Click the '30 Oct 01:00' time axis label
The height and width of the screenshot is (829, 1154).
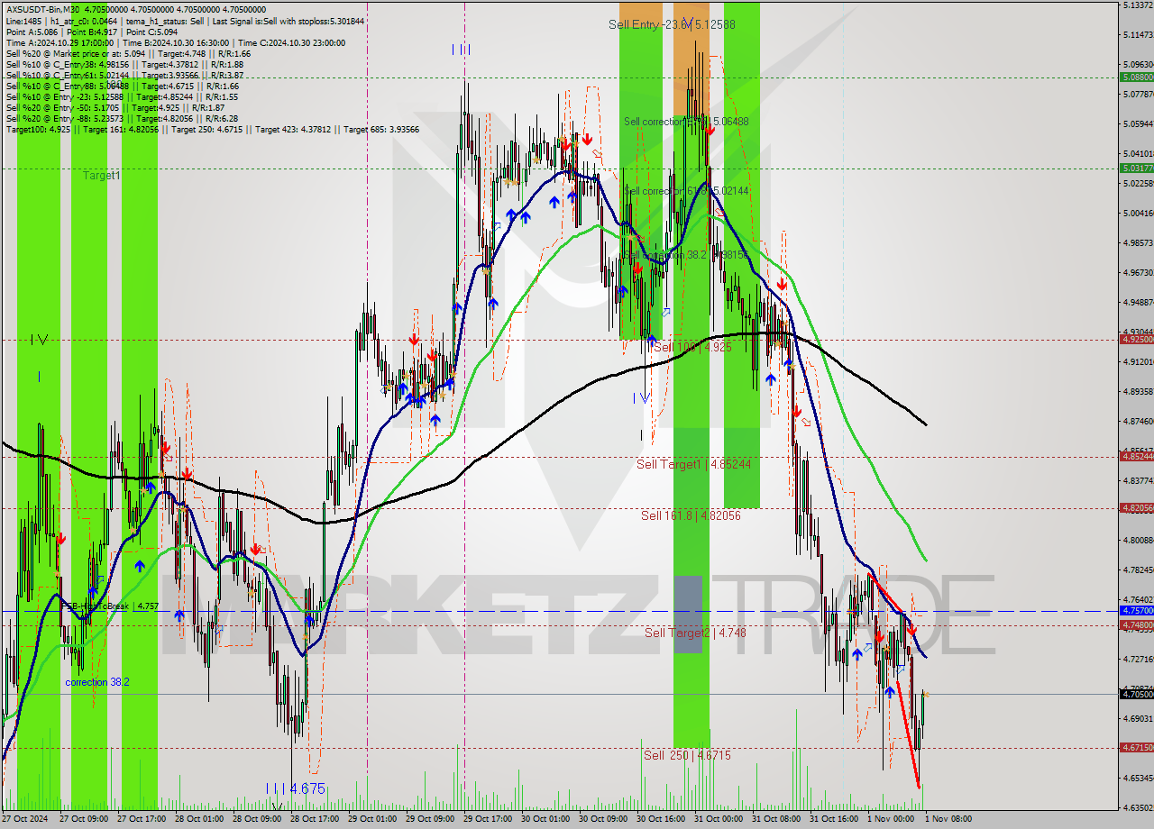click(x=545, y=819)
